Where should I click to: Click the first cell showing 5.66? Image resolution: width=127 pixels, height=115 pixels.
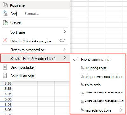6,83
